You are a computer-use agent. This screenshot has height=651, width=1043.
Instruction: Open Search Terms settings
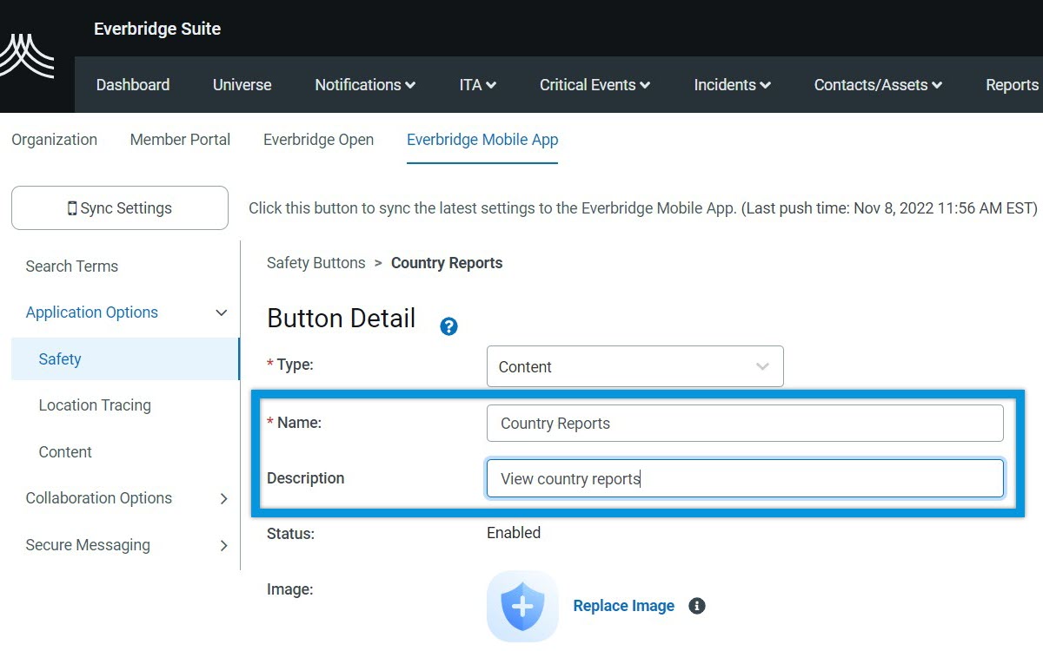72,266
